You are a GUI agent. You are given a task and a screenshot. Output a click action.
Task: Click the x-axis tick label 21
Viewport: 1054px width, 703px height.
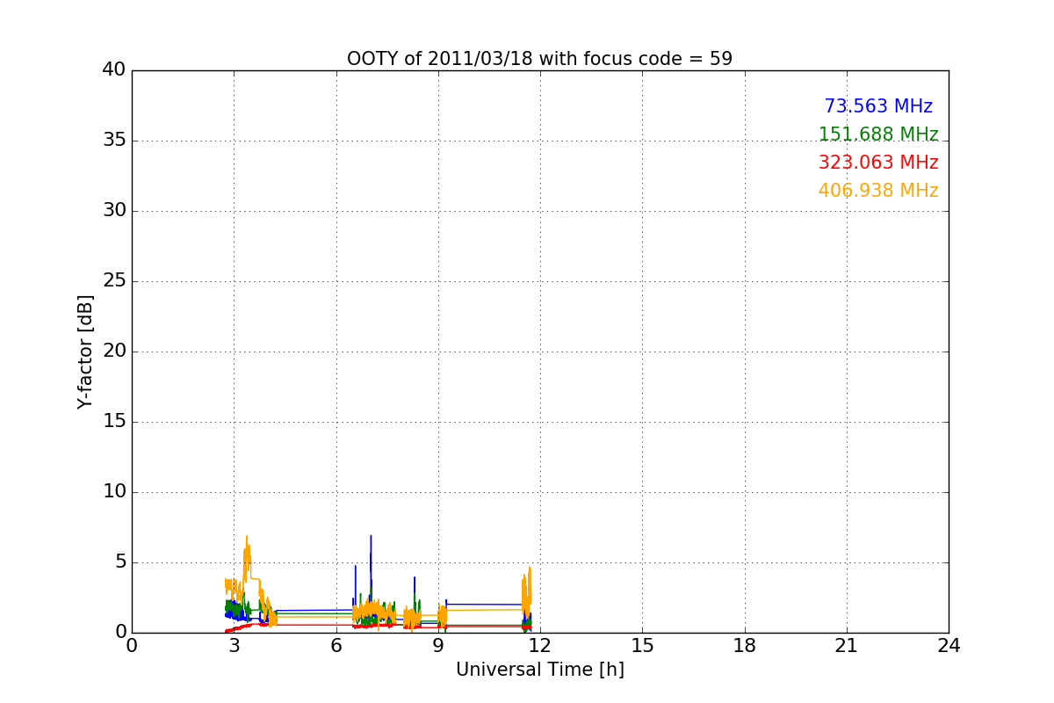coord(847,646)
